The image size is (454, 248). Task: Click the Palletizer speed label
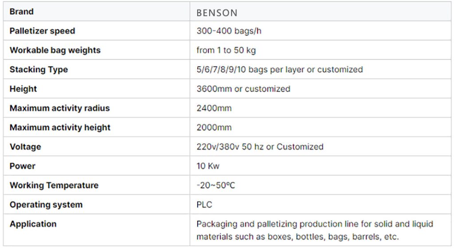[42, 31]
